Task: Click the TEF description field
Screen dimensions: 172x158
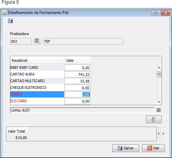Action: click(83, 41)
